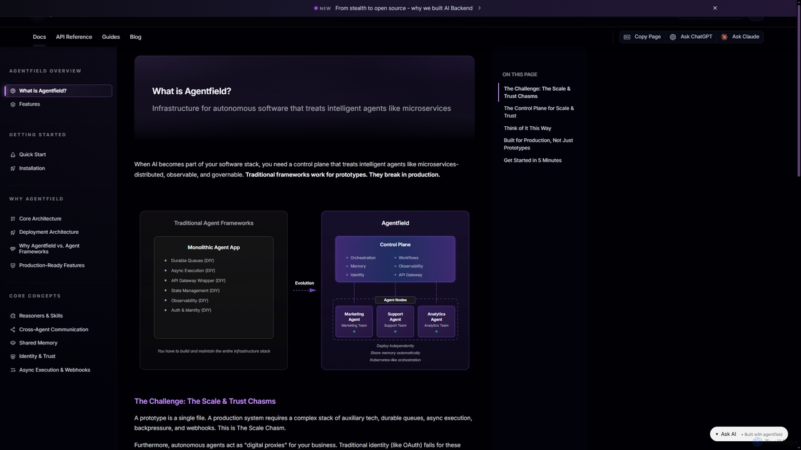The height and width of the screenshot is (450, 801).
Task: Click the Shared Memory layers icon
Action: pyautogui.click(x=13, y=343)
